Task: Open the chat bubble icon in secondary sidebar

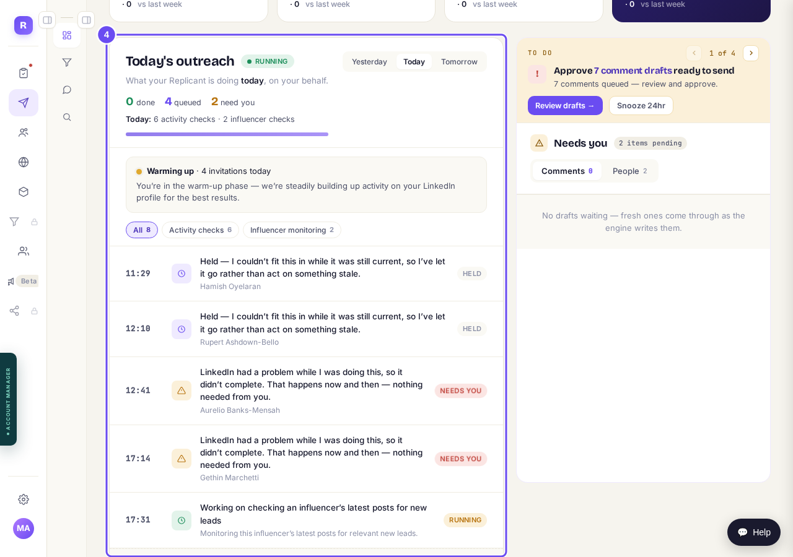Action: (67, 90)
